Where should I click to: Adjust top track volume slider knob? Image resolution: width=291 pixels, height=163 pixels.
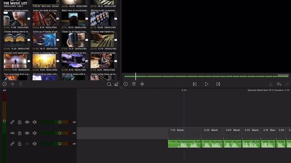pos(60,122)
